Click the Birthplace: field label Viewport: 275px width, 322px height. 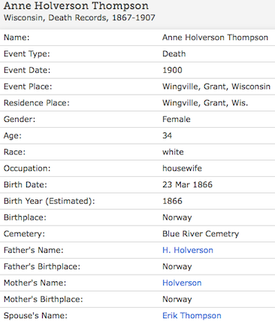[x=25, y=217]
